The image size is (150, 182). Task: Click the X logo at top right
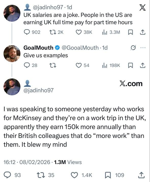point(142,8)
